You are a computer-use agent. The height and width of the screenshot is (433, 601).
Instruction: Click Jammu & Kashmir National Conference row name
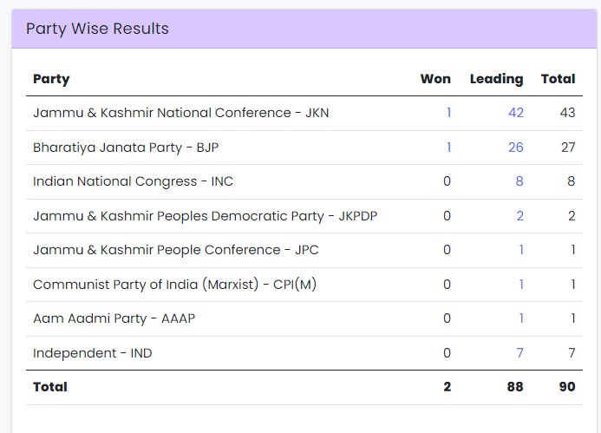coord(180,113)
